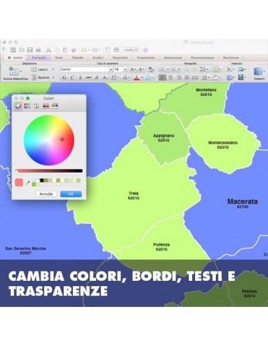Switch to color sliders picker mode
Screen dimensions: 268x346
click(27, 106)
